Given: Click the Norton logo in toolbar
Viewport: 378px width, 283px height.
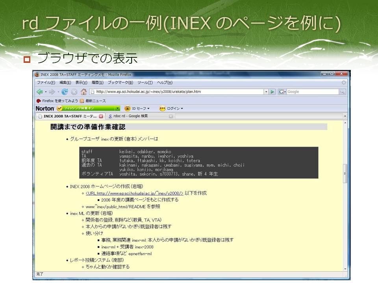Looking at the screenshot, I should tap(45, 108).
